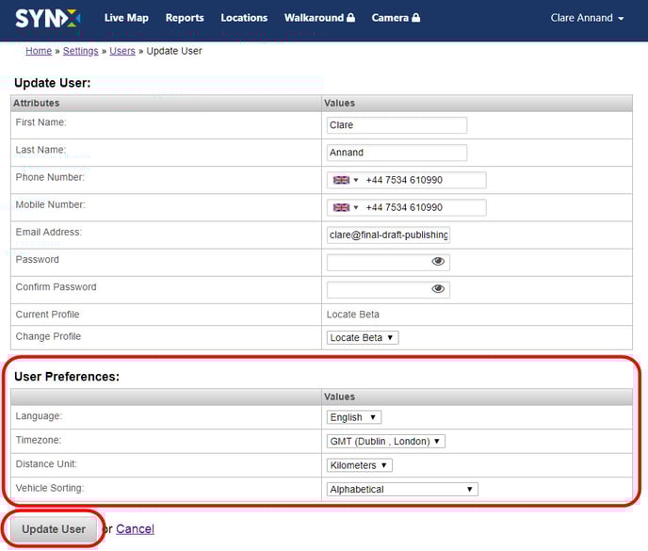
Task: Show password using eye icon in Password row
Action: point(438,261)
